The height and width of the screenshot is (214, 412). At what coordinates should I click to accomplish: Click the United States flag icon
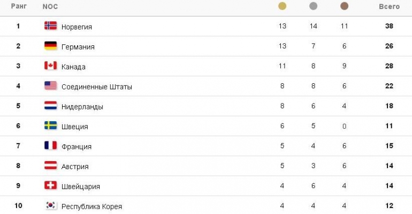click(x=50, y=85)
